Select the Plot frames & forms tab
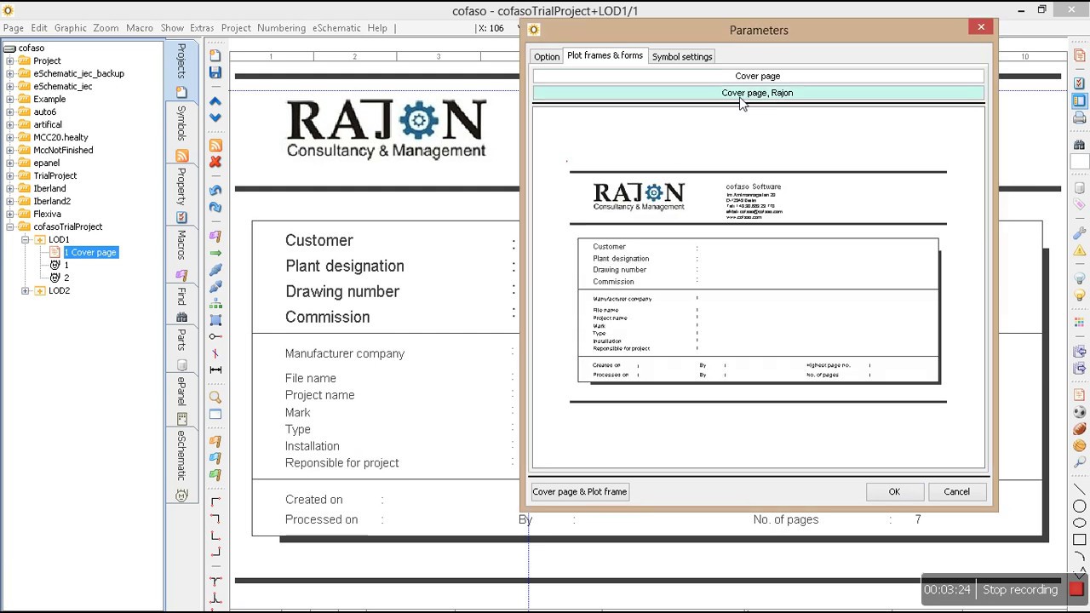Screen dimensions: 1090x613 click(x=605, y=55)
